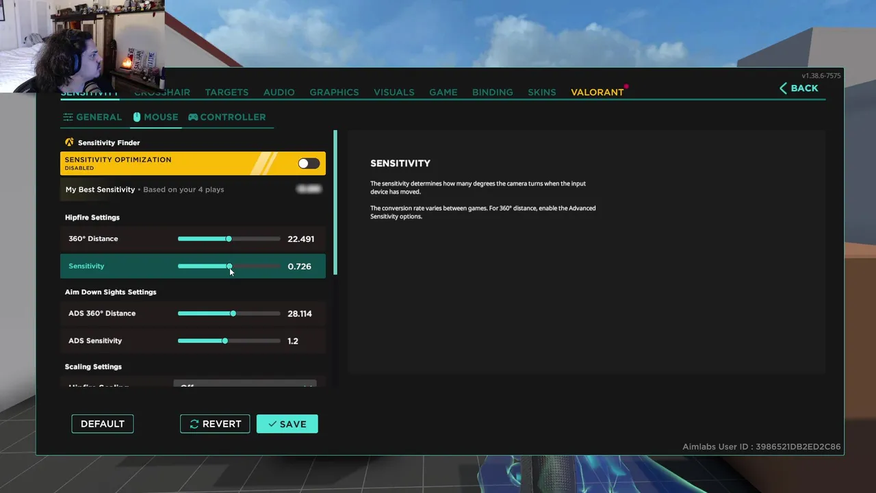Click the sliders icon on General tab
The image size is (876, 493).
(x=68, y=117)
